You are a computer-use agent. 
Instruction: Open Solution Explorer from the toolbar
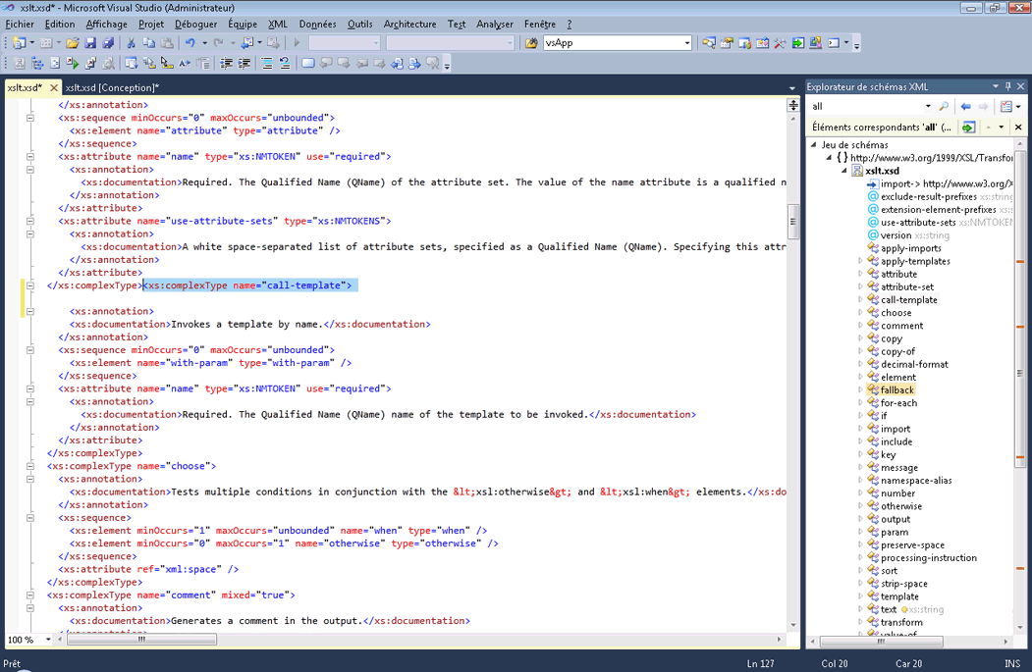709,43
